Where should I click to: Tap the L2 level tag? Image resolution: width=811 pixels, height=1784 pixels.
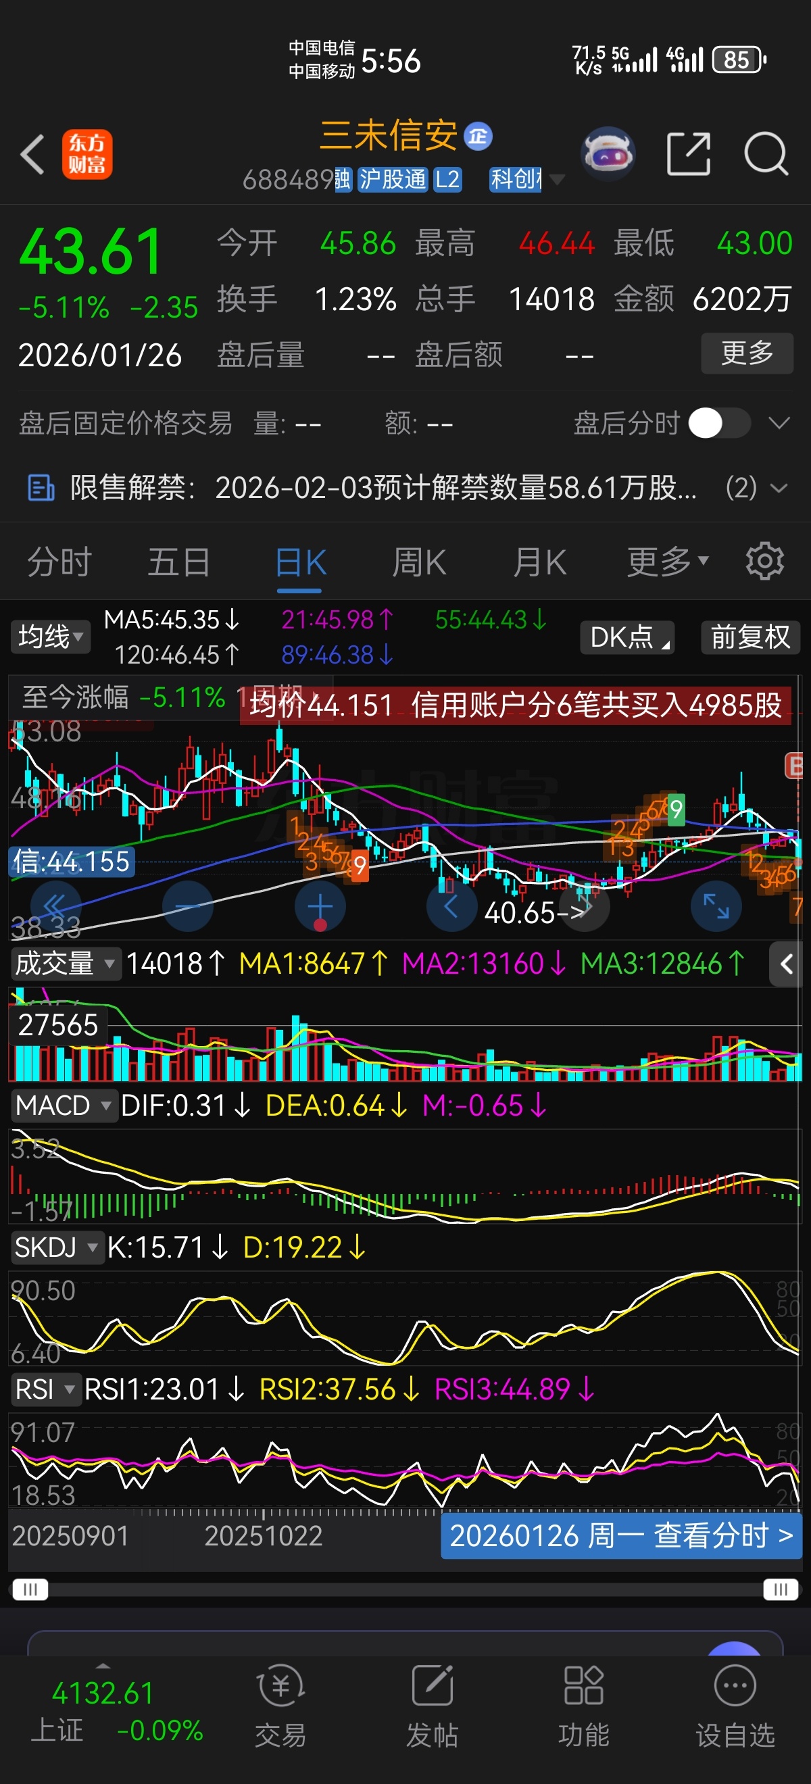pyautogui.click(x=447, y=180)
